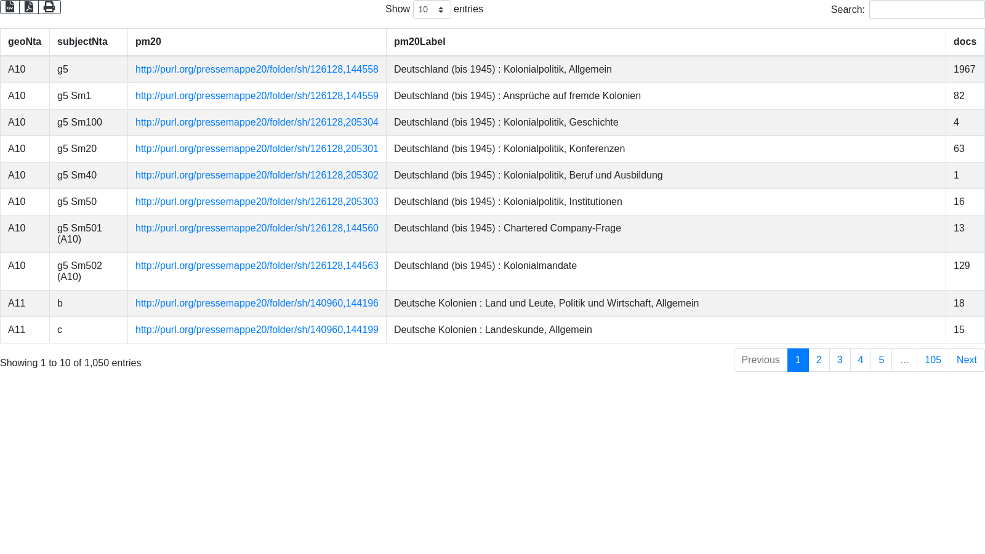The image size is (985, 554).
Task: Click the print icon button
Action: tap(49, 7)
